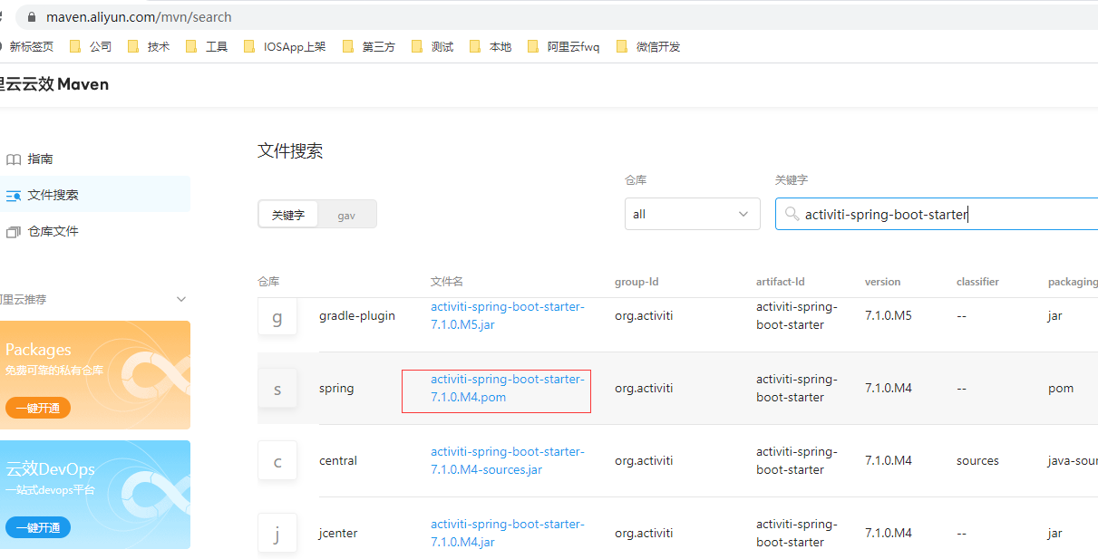The image size is (1098, 559).
Task: Click the 'c' central repository badge
Action: (277, 461)
